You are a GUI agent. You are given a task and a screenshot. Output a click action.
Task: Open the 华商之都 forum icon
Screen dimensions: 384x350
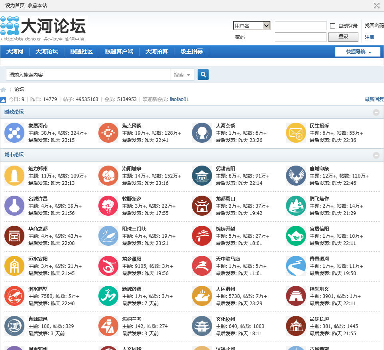14,236
